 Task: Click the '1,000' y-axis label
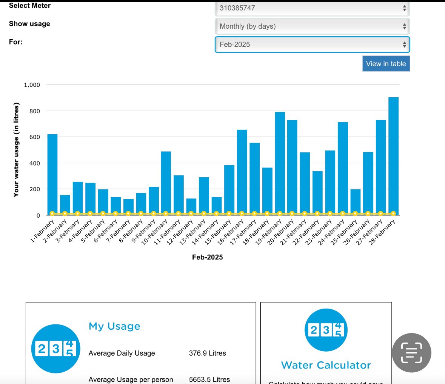point(32,85)
